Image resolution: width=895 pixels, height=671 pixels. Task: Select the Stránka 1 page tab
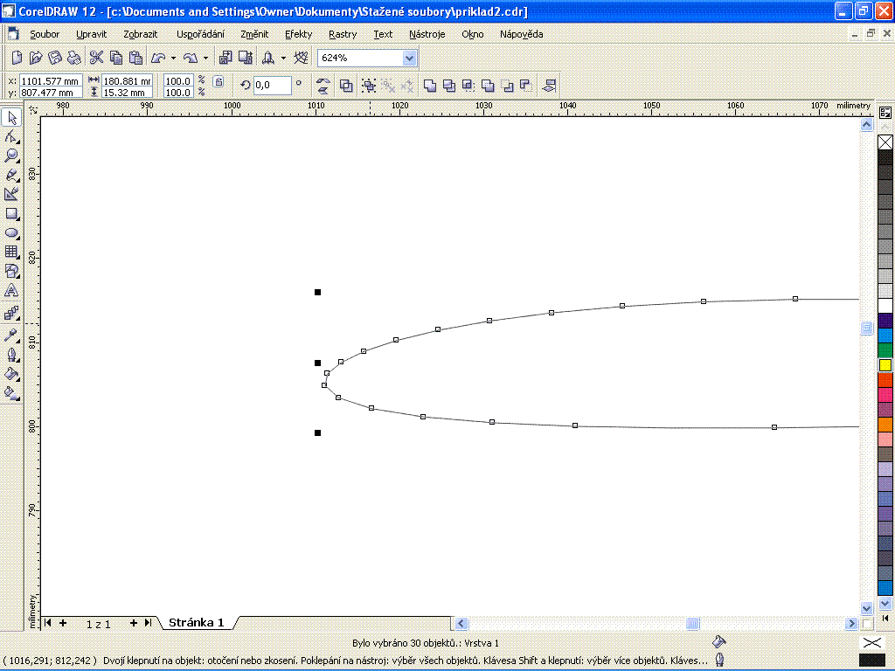click(x=197, y=623)
